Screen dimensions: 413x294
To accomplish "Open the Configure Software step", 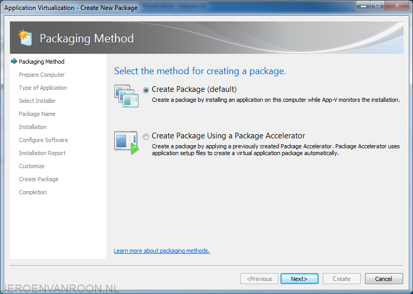I will 43,140.
